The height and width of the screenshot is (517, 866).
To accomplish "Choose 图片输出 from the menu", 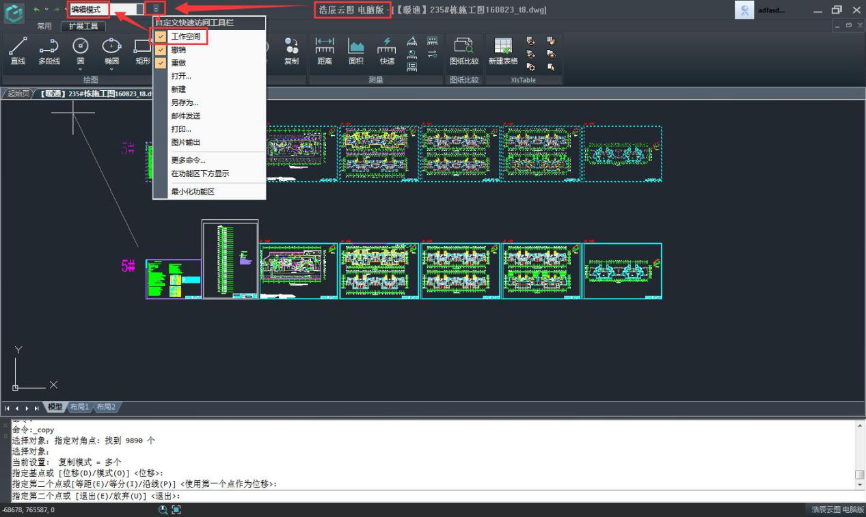I will click(x=209, y=143).
